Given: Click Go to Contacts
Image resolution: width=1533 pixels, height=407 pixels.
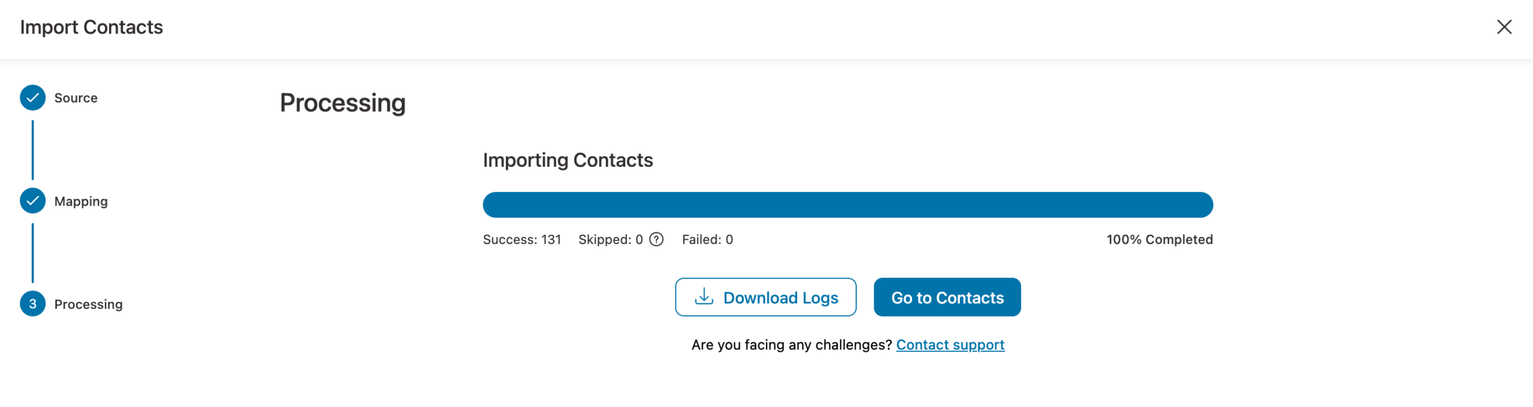Looking at the screenshot, I should pos(947,297).
